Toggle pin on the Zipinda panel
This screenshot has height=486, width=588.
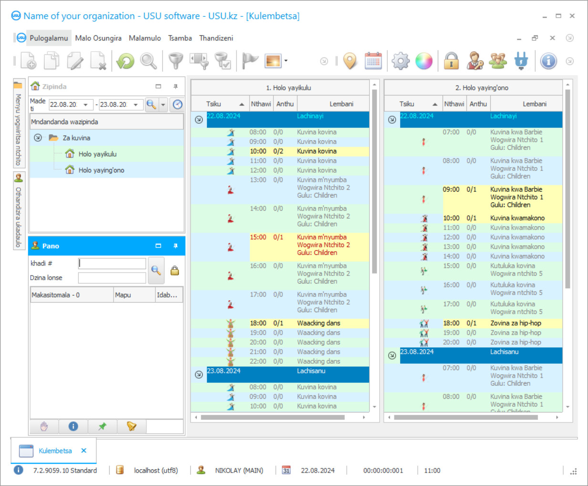(x=175, y=86)
